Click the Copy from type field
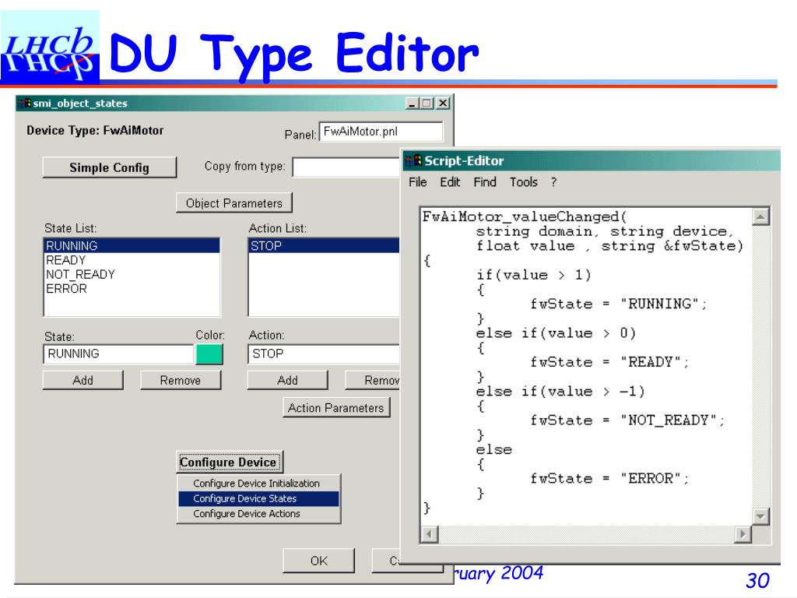797x598 pixels. coord(346,167)
